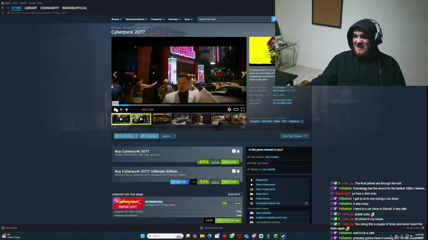Open the Steam Trading Cards feature

pyautogui.click(x=265, y=189)
